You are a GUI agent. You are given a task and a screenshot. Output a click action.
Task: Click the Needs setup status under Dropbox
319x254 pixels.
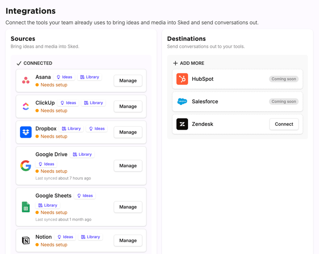click(x=51, y=136)
